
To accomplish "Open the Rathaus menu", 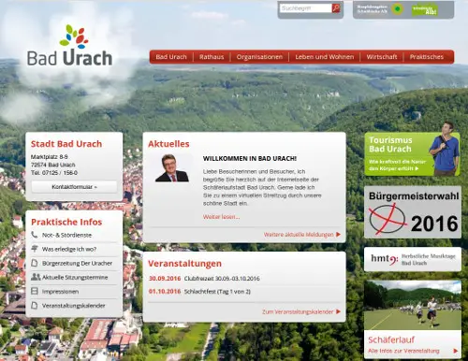I will pyautogui.click(x=212, y=57).
